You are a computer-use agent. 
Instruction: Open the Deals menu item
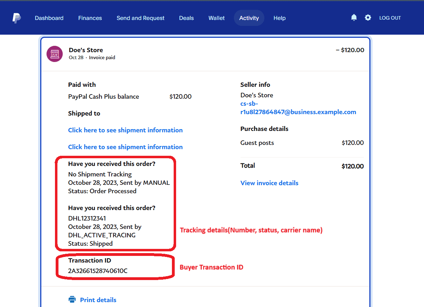click(186, 18)
